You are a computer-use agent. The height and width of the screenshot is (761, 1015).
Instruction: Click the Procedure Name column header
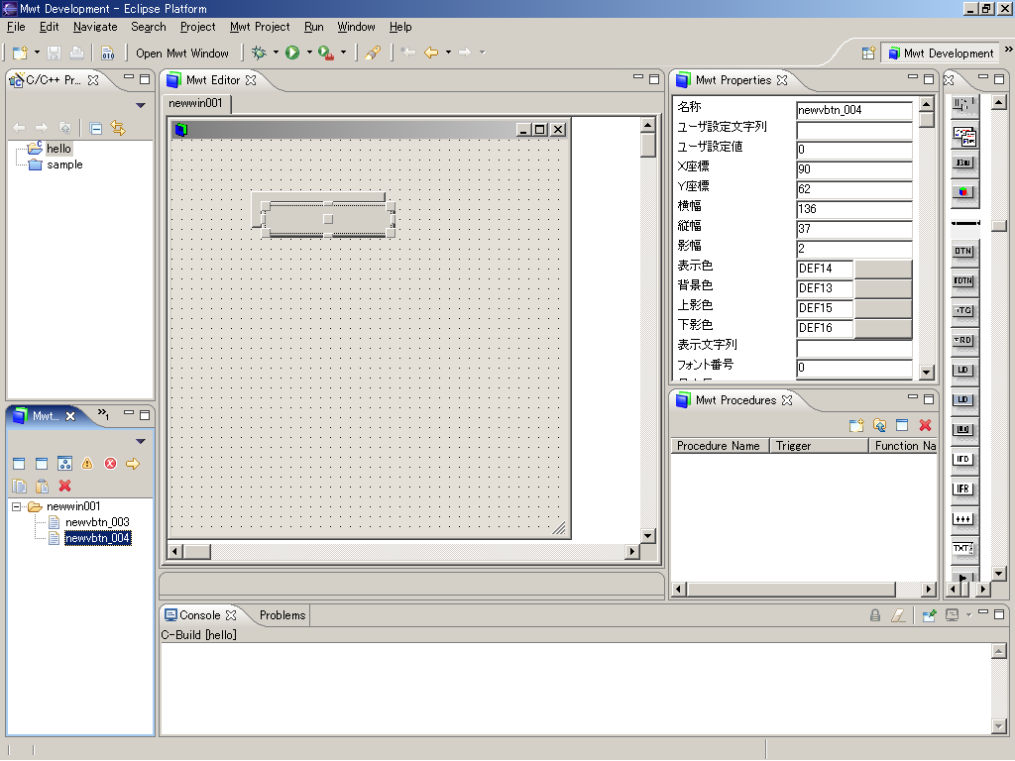719,446
